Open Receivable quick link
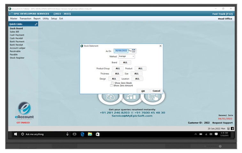242x153 pixels. [15, 51]
